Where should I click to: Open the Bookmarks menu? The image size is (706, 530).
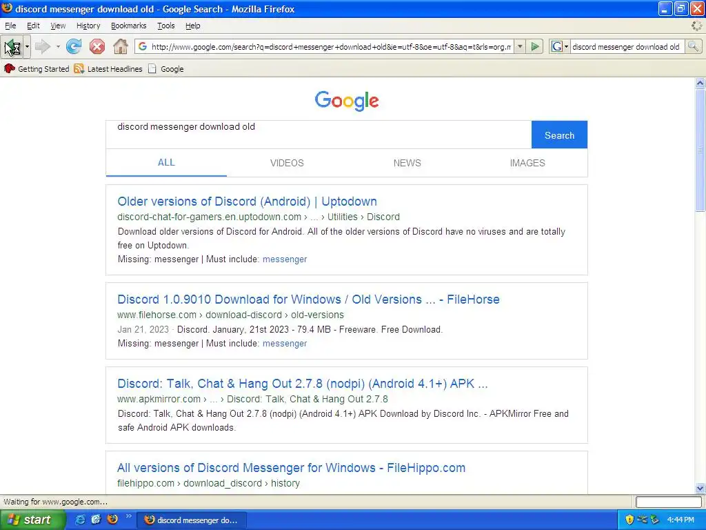pyautogui.click(x=129, y=26)
